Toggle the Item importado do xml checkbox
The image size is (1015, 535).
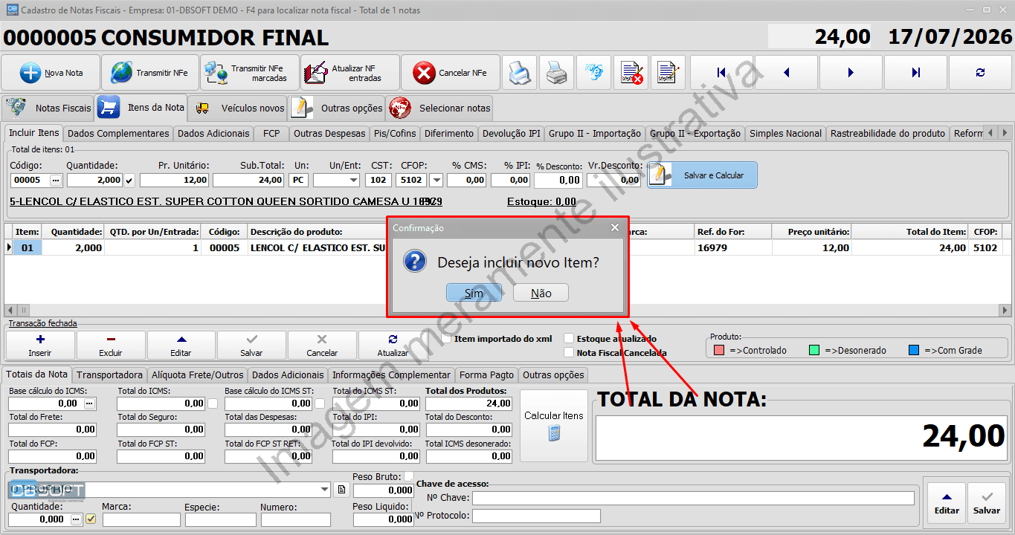(446, 339)
